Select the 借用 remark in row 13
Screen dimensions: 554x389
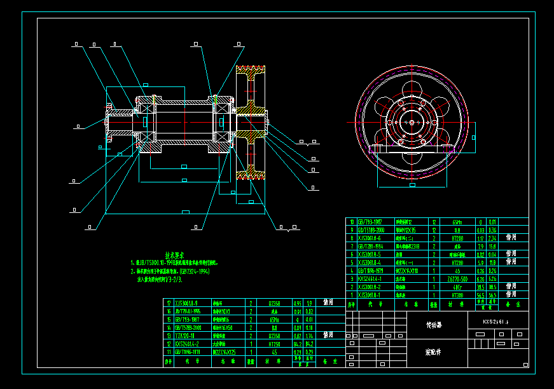328,334
